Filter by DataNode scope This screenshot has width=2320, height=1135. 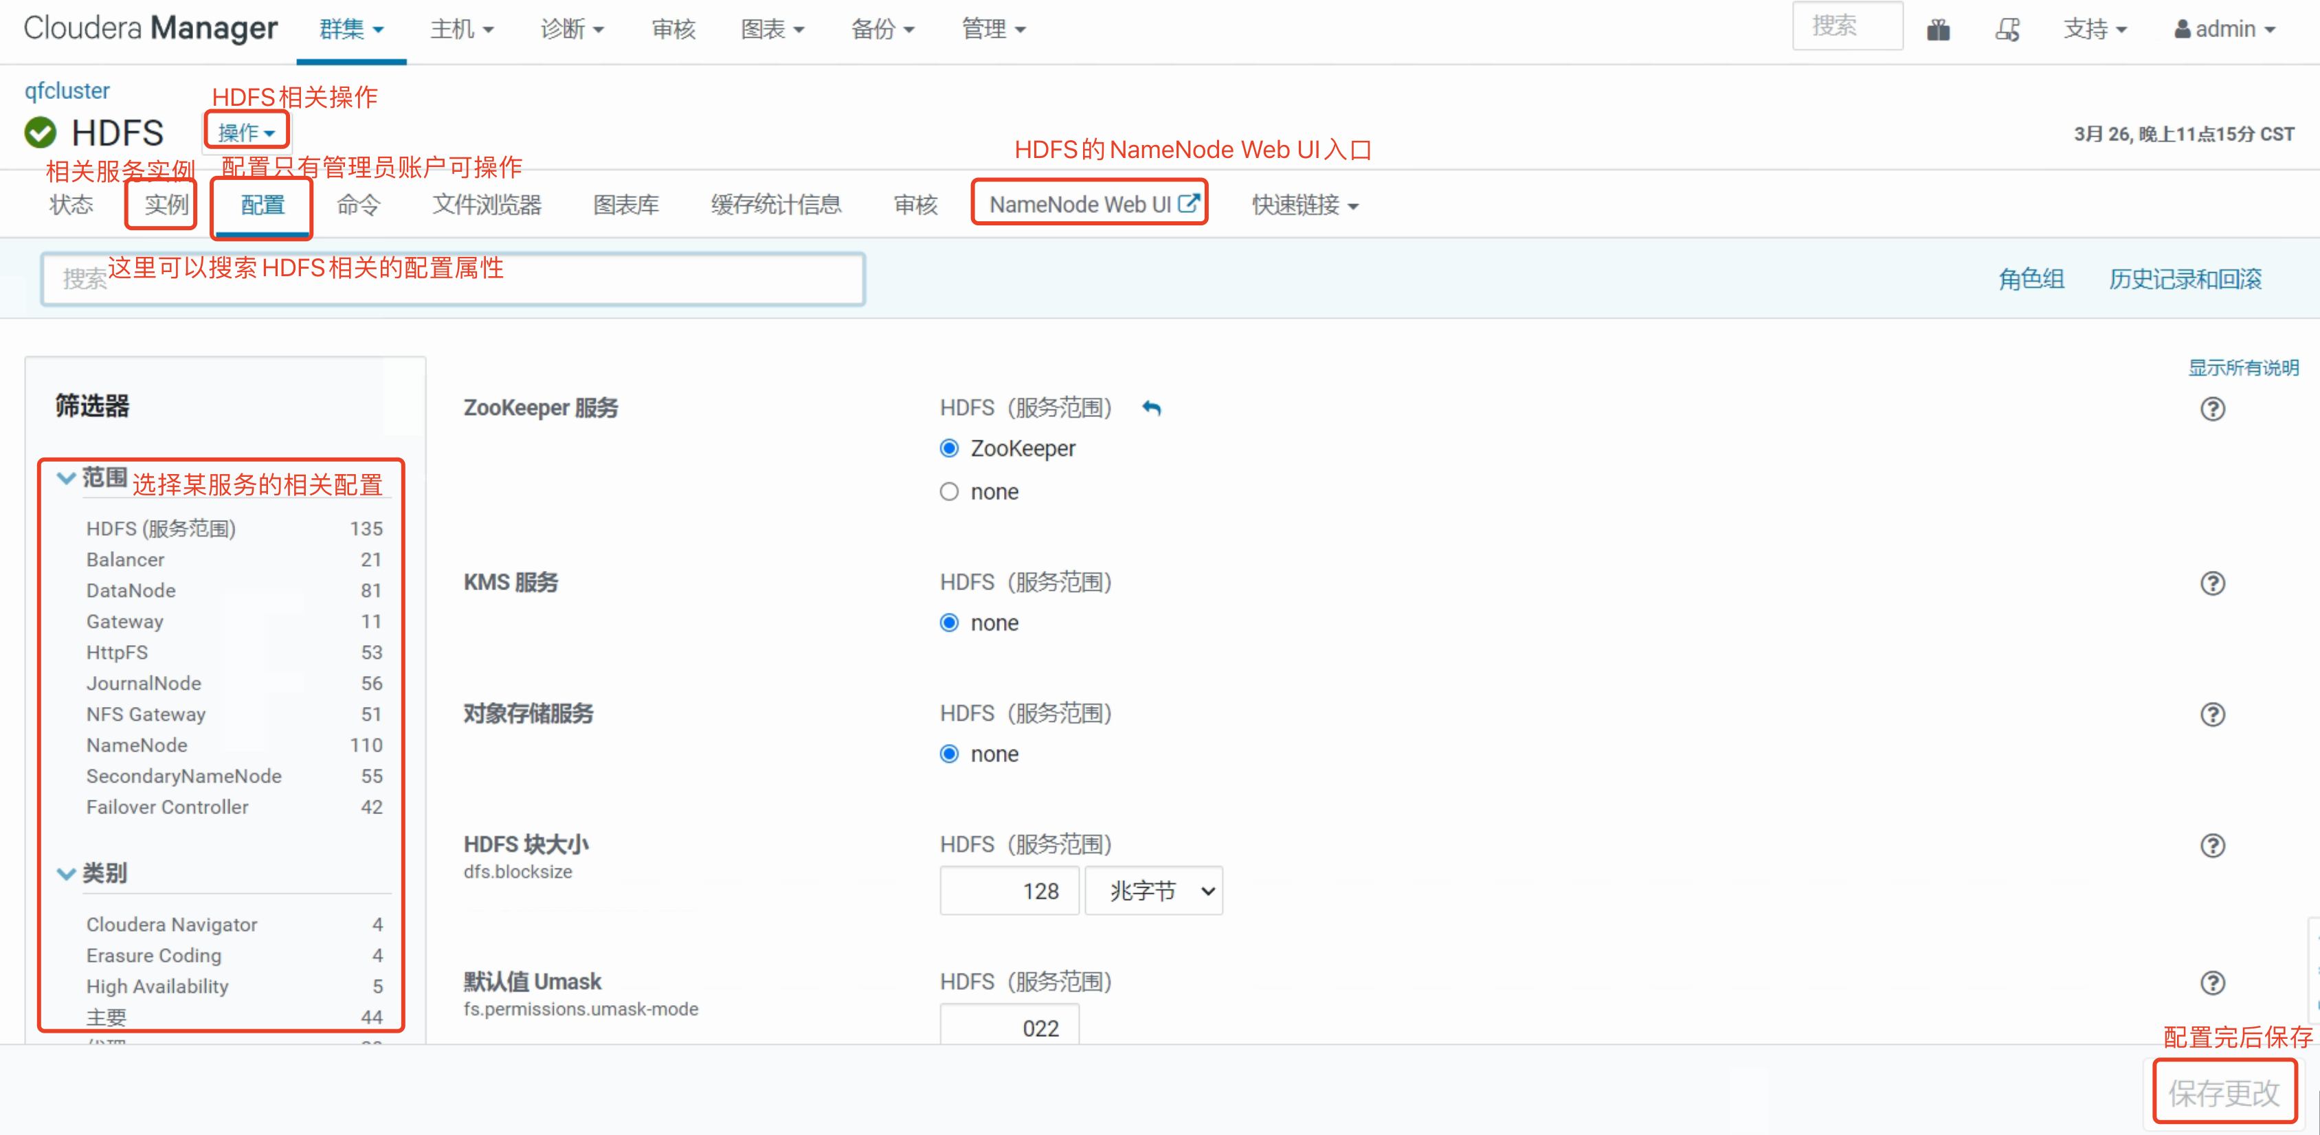[131, 590]
